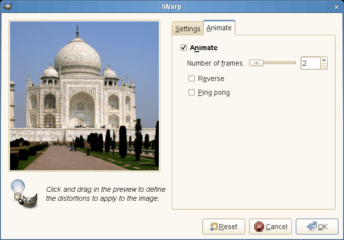Viewport: 344px width, 240px height.
Task: Click the 'Number of frames:' label
Action: click(215, 63)
